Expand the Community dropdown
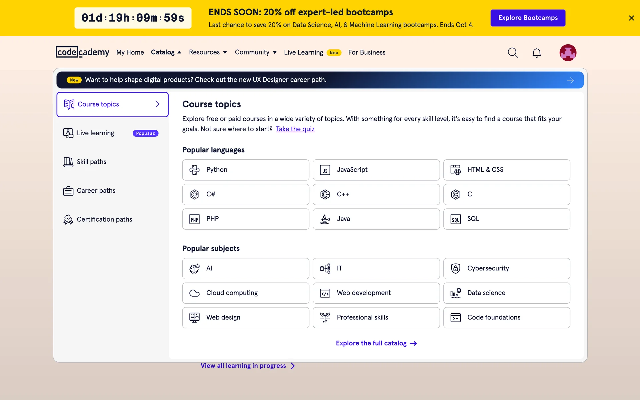This screenshot has height=400, width=640. 256,52
